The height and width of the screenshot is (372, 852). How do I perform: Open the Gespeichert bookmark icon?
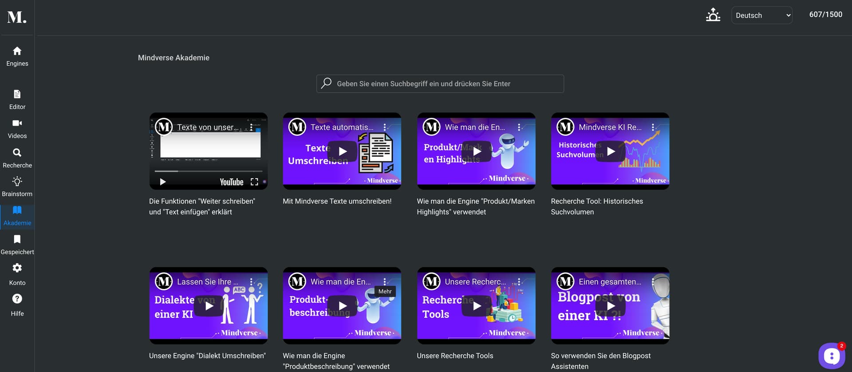[x=17, y=239]
